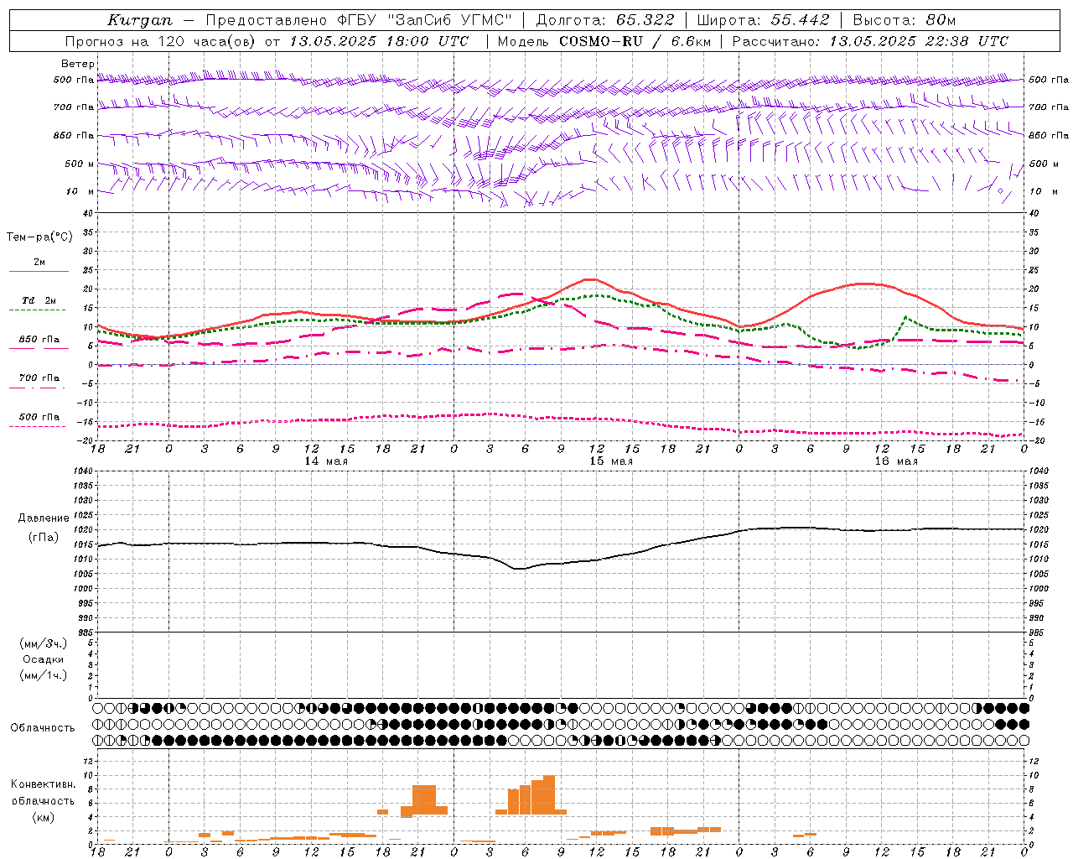The image size is (1073, 859).
Task: Click the Рассчитано: 13.05.2025 22:38 UTC timestamp
Action: click(870, 41)
